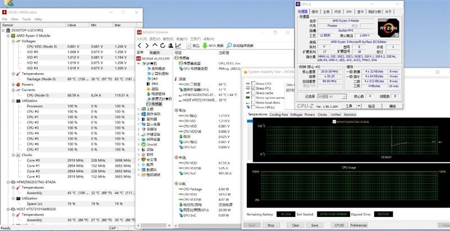Collapse the Voltages node in HWMonitor
This screenshot has height=231, width=450.
click(13, 41)
